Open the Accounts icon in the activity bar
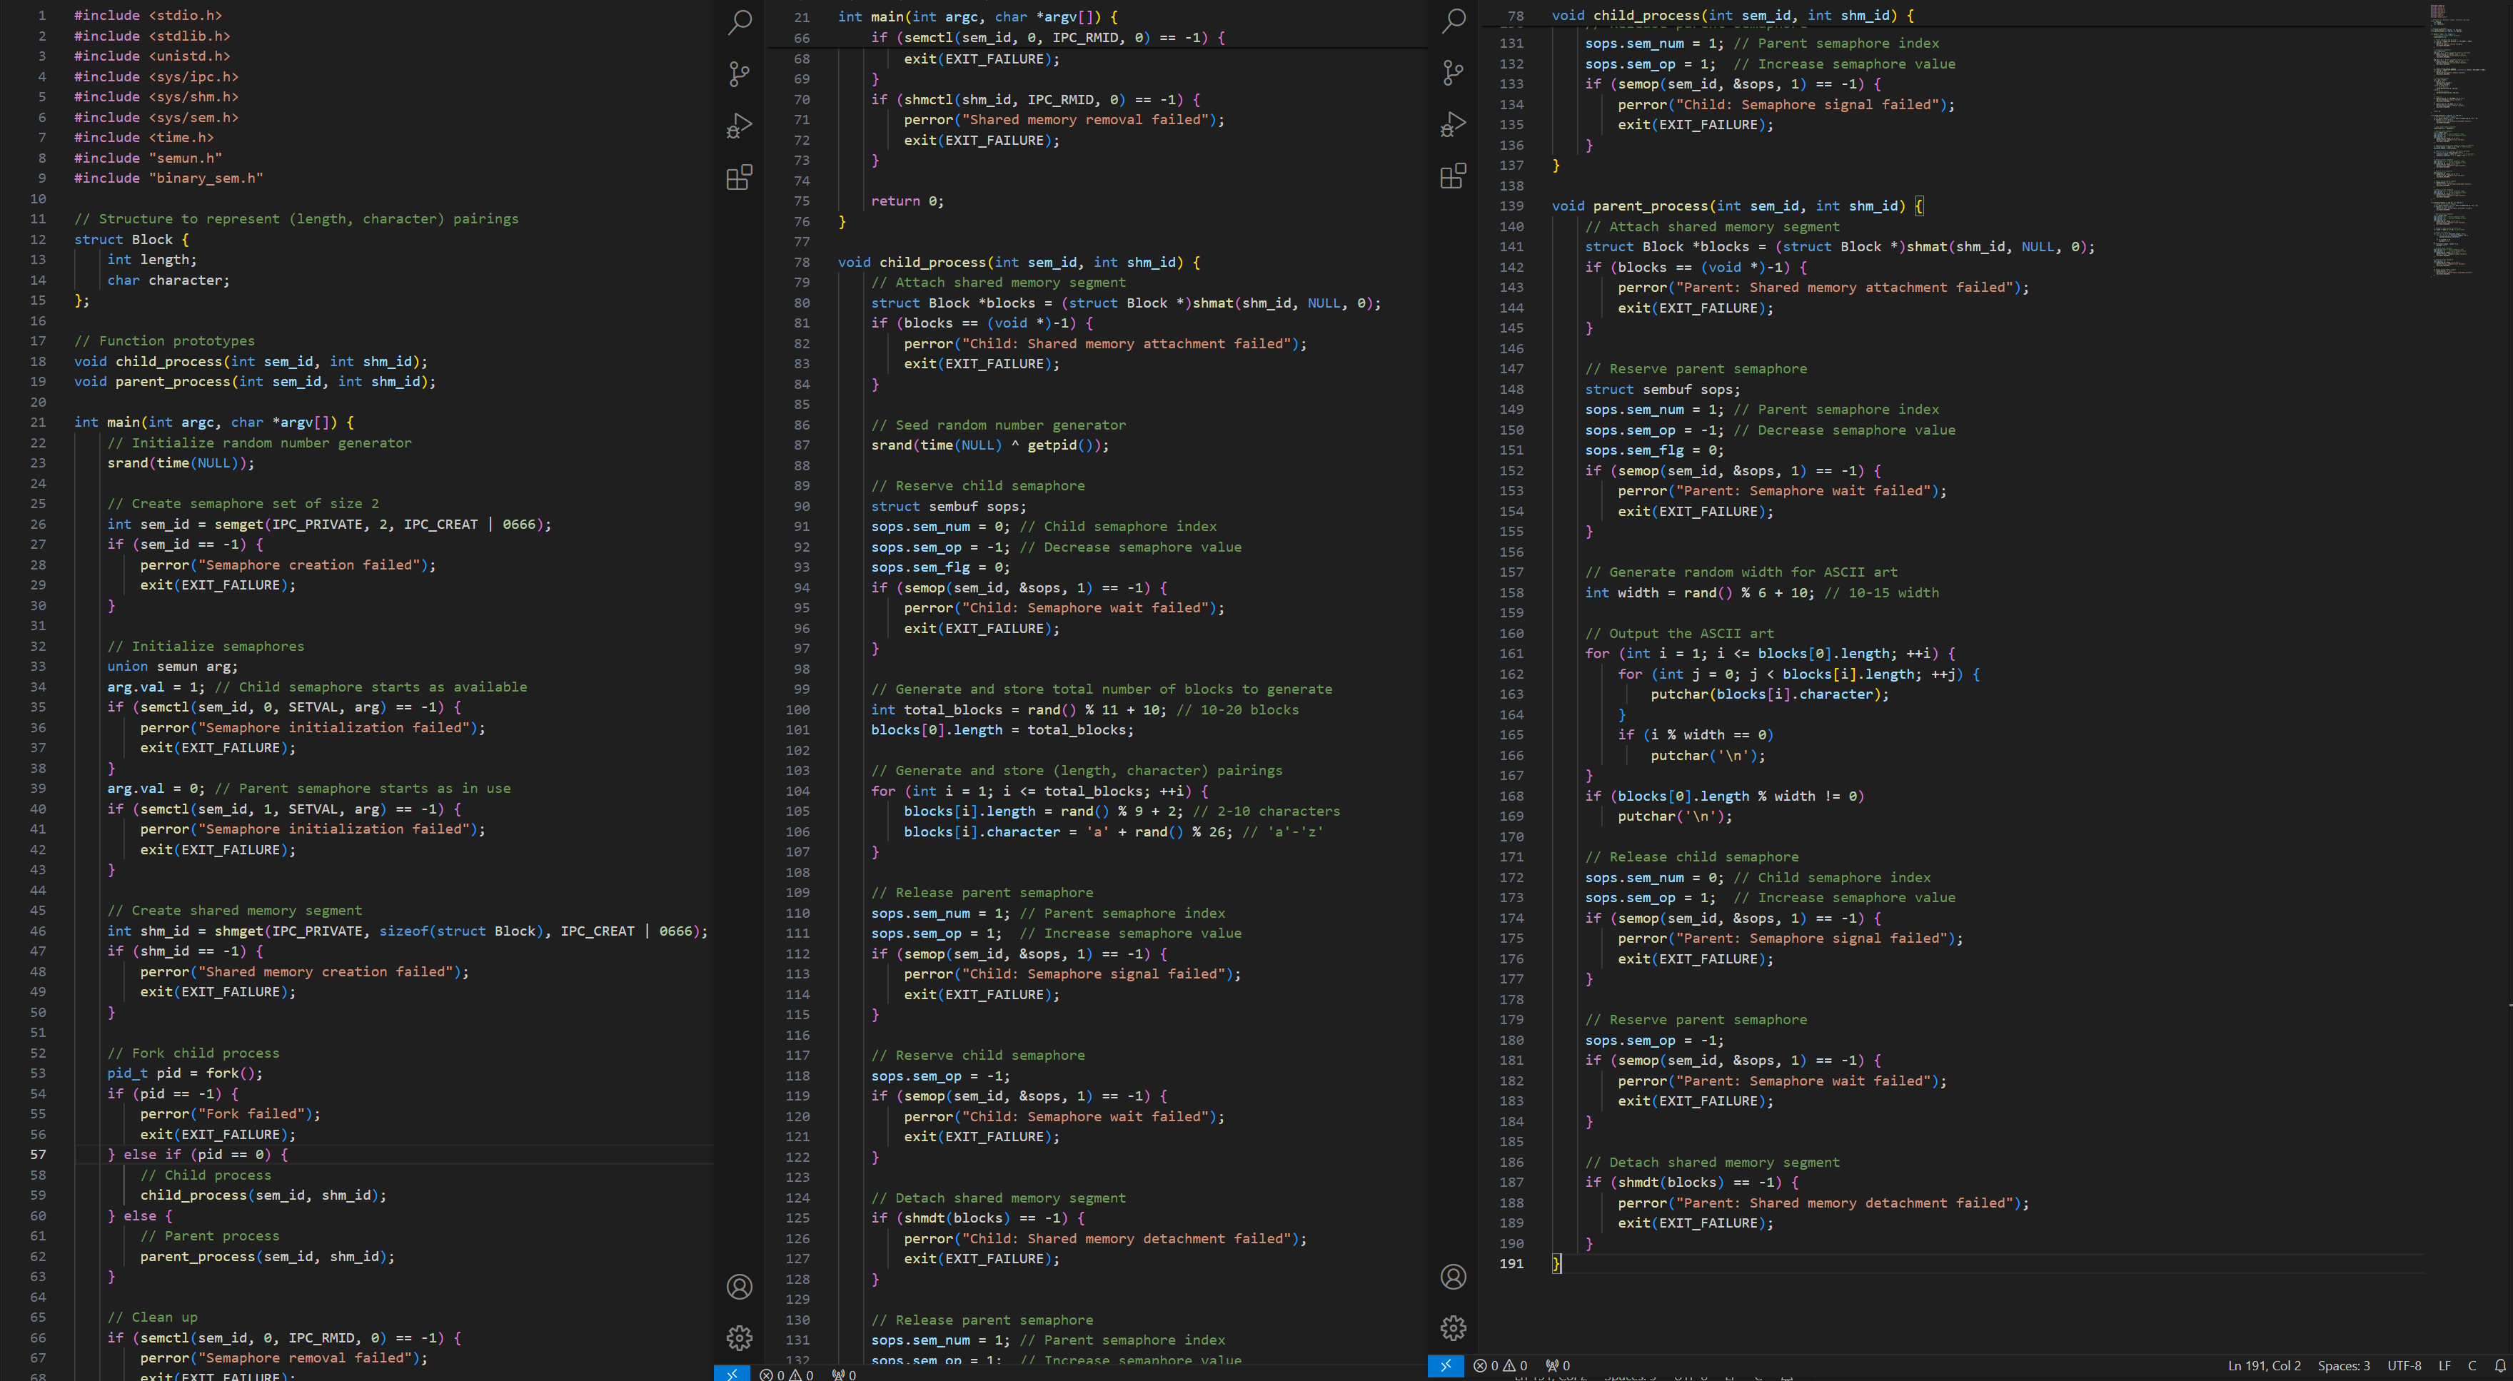Viewport: 2513px width, 1381px height. [x=740, y=1288]
